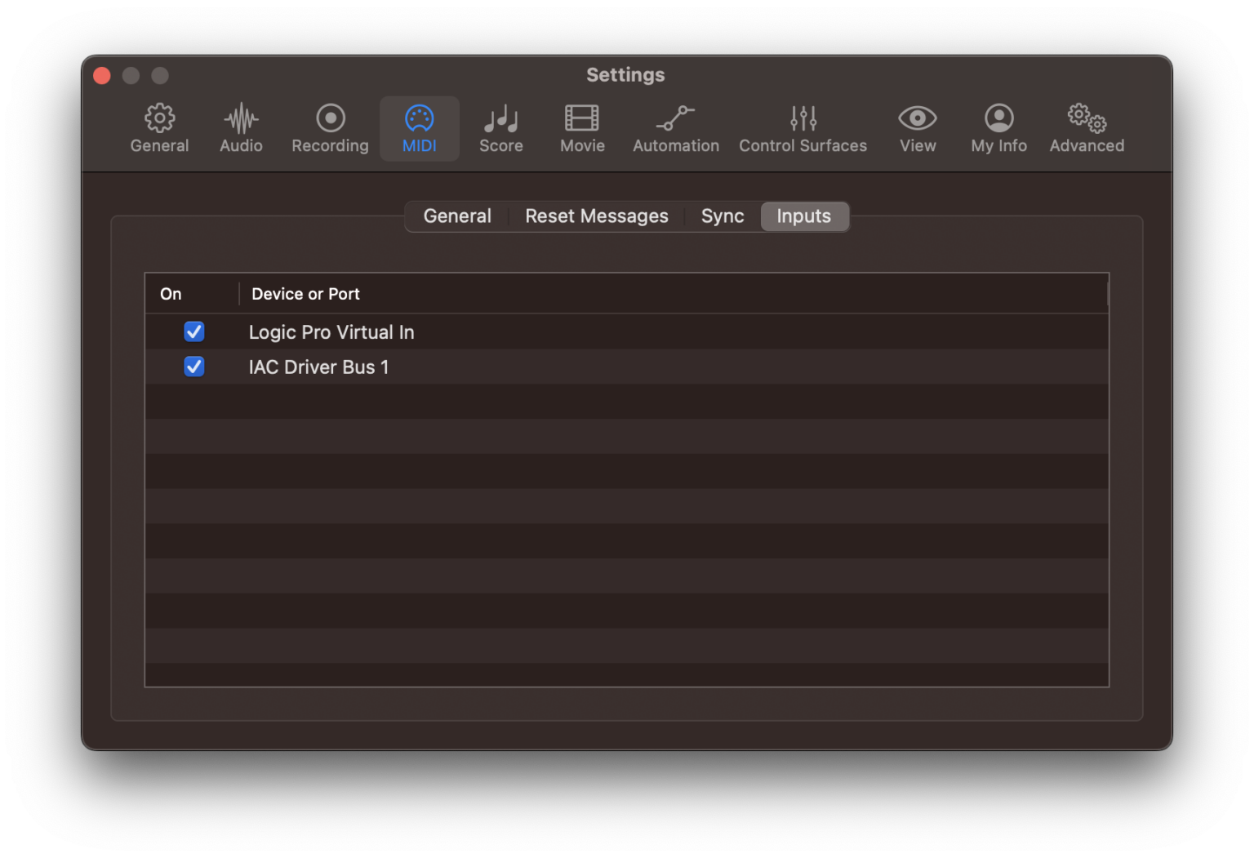Disable the Logic Pro Virtual In input
This screenshot has height=858, width=1254.
point(194,331)
